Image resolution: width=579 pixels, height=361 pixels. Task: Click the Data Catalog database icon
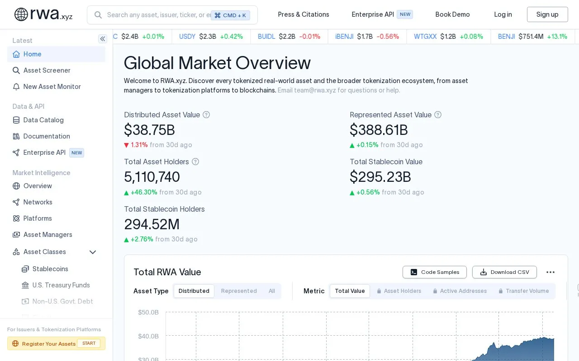click(16, 120)
